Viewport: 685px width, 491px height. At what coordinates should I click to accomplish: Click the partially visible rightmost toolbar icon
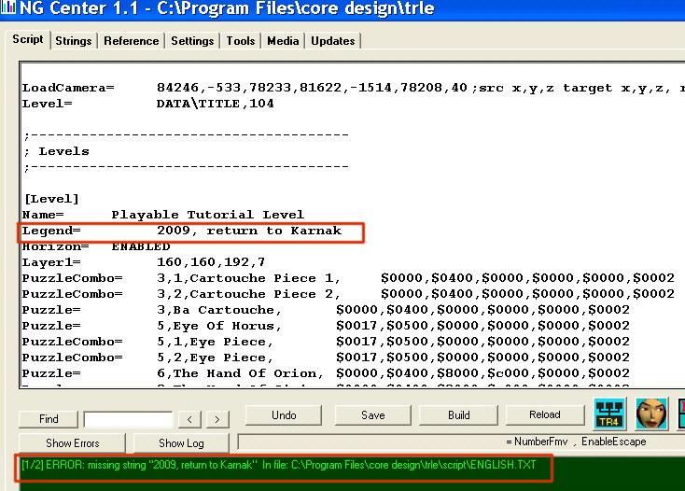(x=679, y=414)
